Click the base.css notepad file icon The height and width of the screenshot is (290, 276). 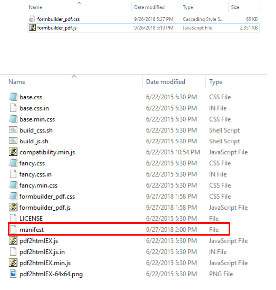click(13, 97)
